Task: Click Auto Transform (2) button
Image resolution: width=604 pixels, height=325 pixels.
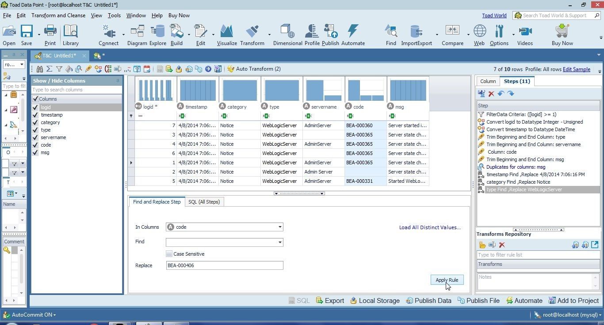Action: coord(254,69)
